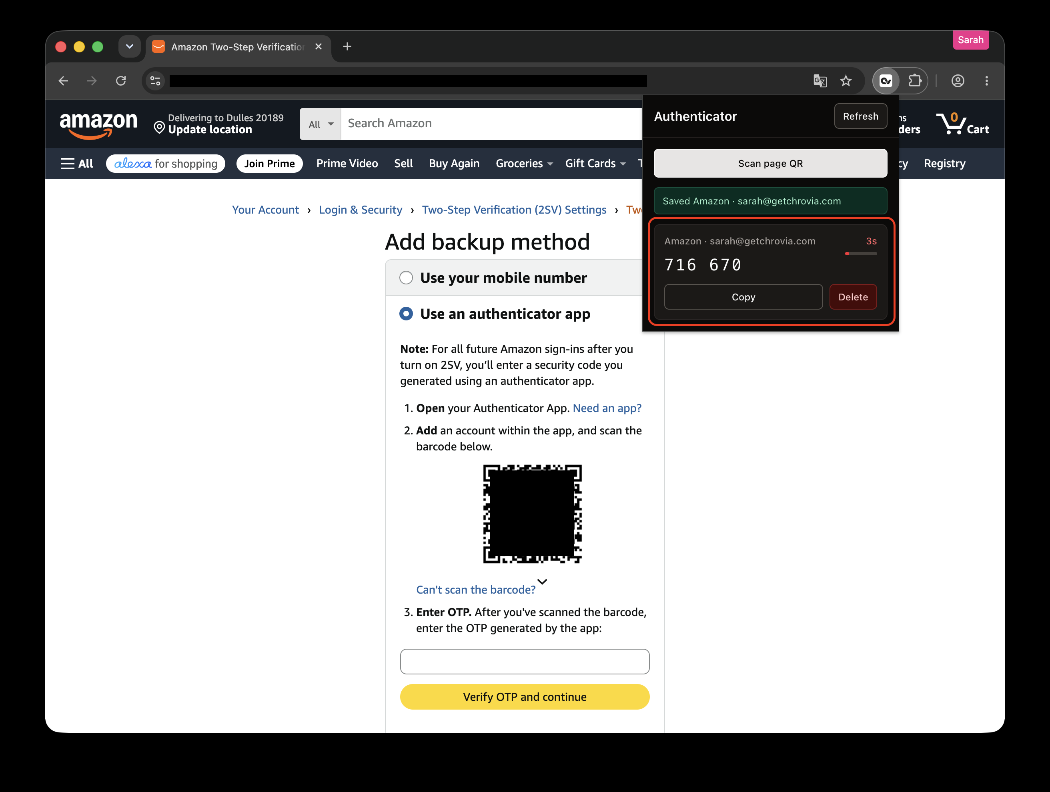This screenshot has height=792, width=1050.
Task: Delete the saved Amazon authenticator entry
Action: [853, 297]
